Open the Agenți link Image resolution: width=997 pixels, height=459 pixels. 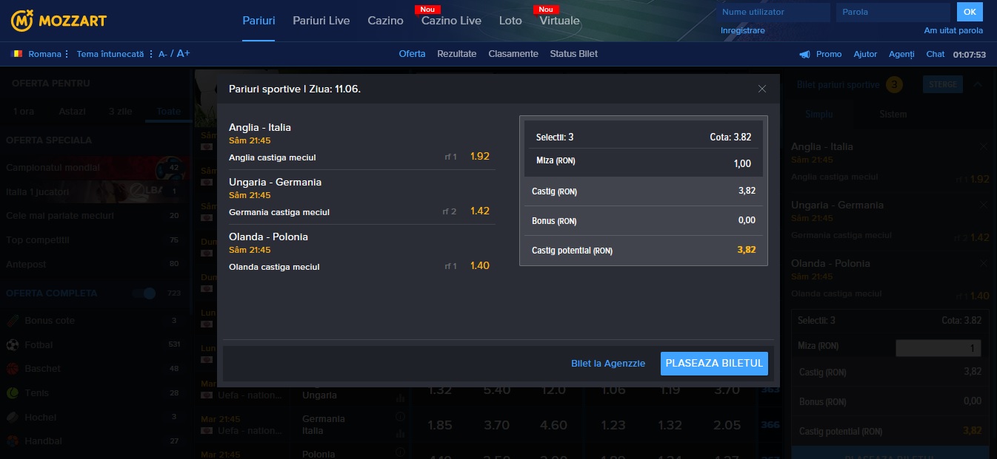click(x=901, y=54)
